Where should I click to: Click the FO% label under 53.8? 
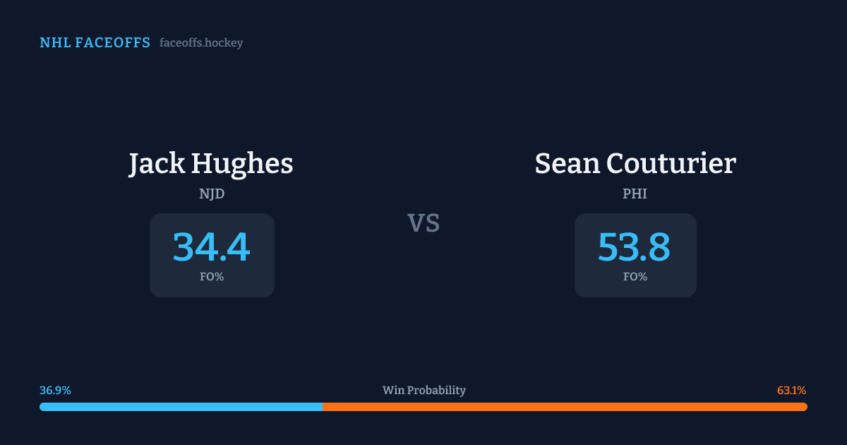click(635, 277)
